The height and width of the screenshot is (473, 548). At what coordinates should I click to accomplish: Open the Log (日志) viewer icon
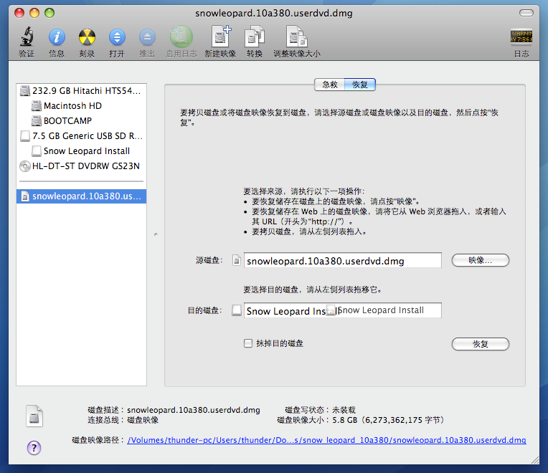[521, 37]
